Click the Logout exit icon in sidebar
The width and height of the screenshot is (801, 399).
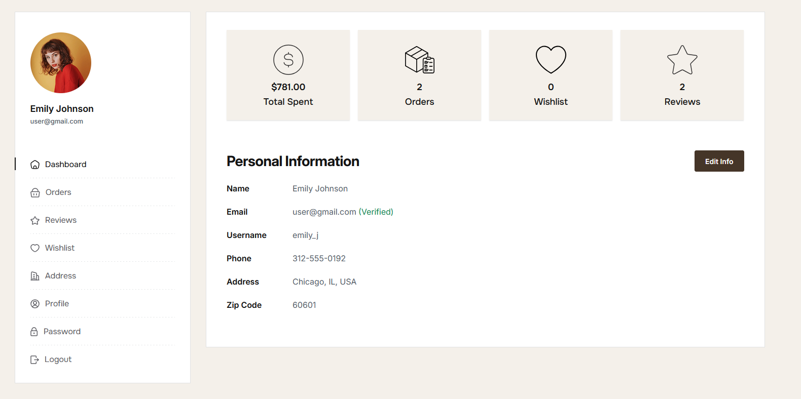click(x=34, y=360)
